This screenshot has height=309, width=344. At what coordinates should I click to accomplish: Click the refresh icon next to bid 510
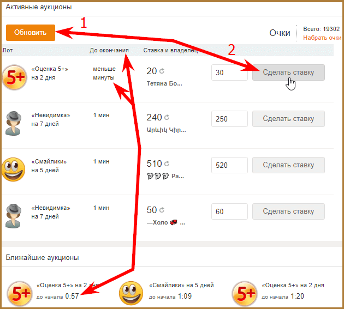(x=167, y=163)
